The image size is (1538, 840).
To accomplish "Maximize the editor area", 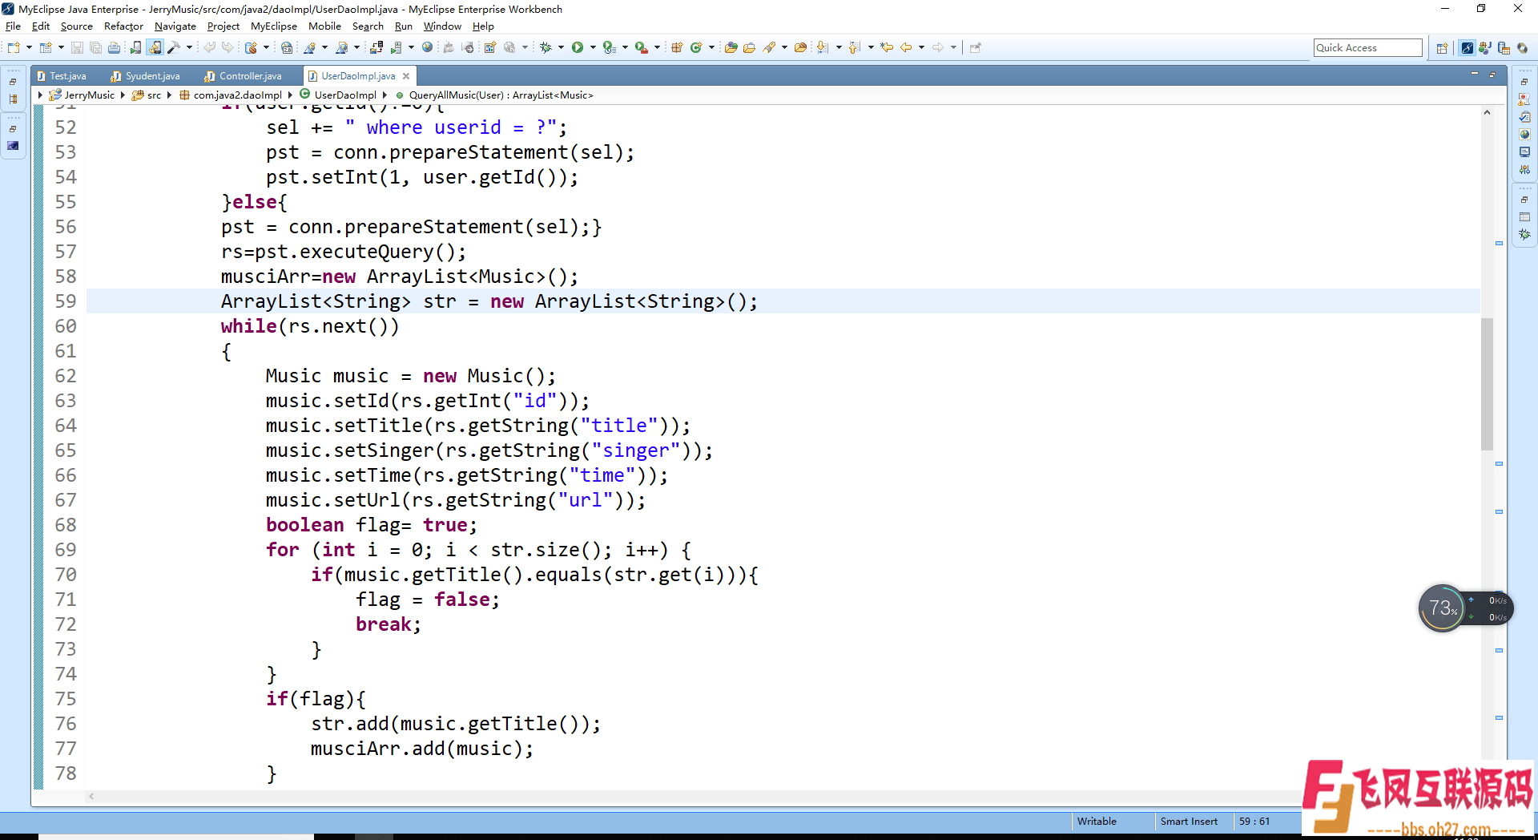I will pyautogui.click(x=1492, y=74).
